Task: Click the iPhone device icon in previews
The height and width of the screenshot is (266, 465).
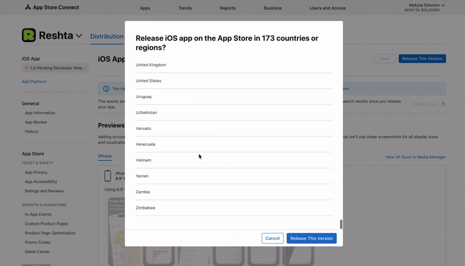Action: click(x=108, y=175)
